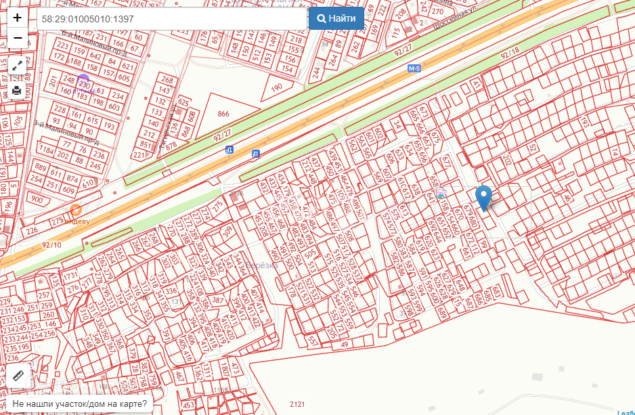635x415 pixels.
Task: Click the Найти search button
Action: [336, 19]
